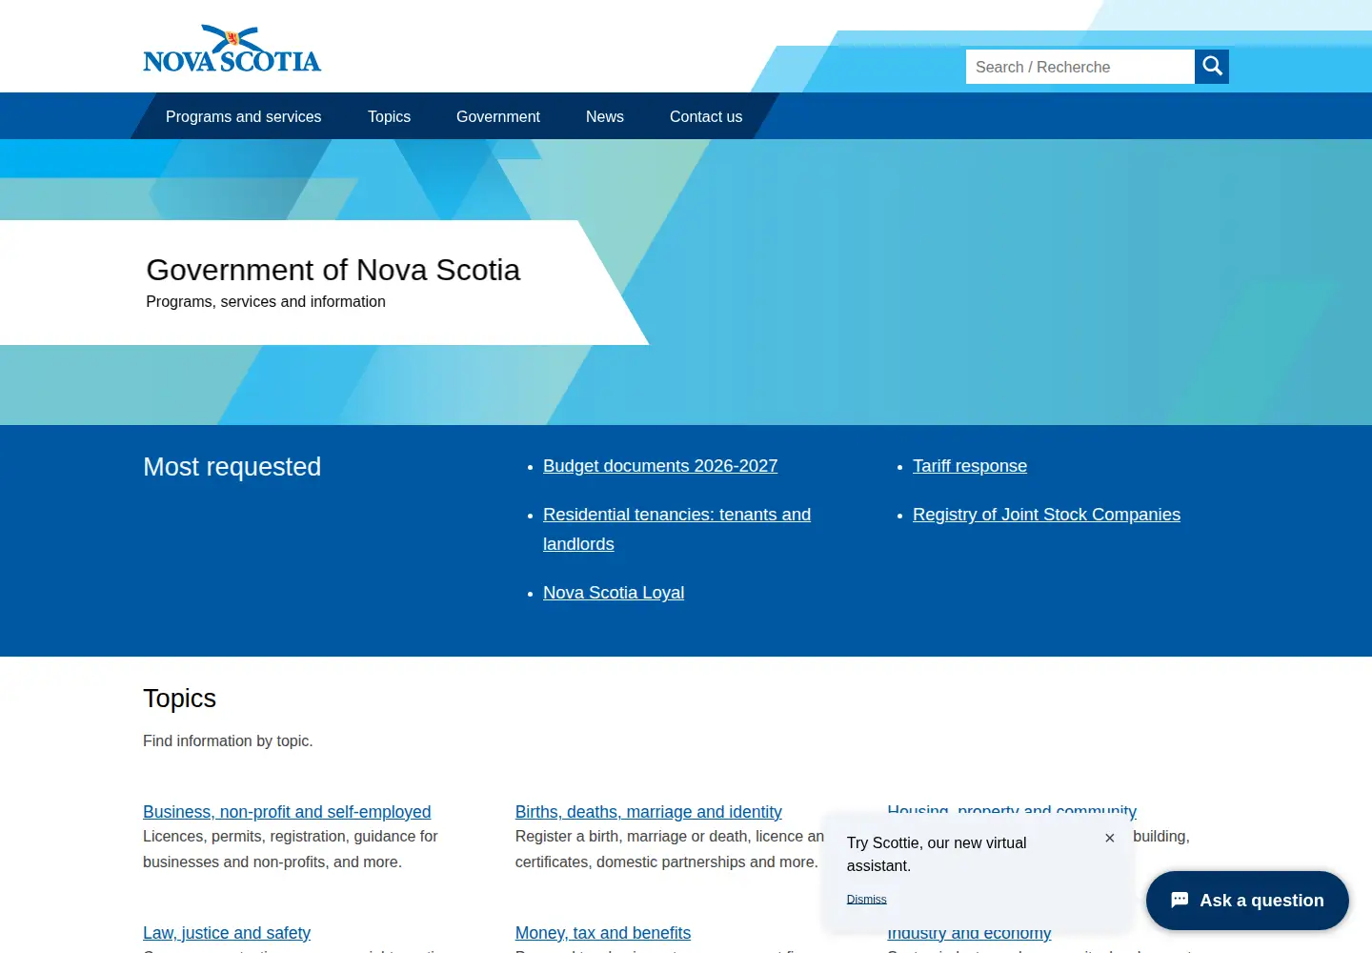This screenshot has height=953, width=1372.
Task: Click the Ask a question button
Action: pyautogui.click(x=1247, y=901)
